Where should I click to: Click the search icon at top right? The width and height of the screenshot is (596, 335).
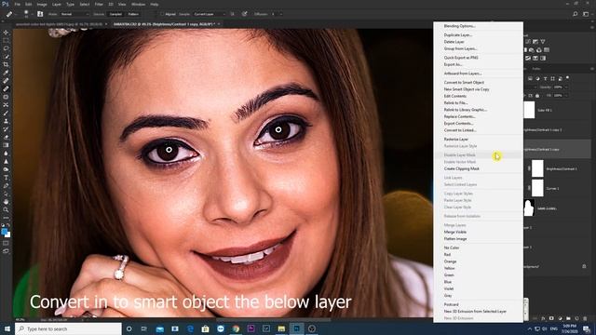(576, 14)
